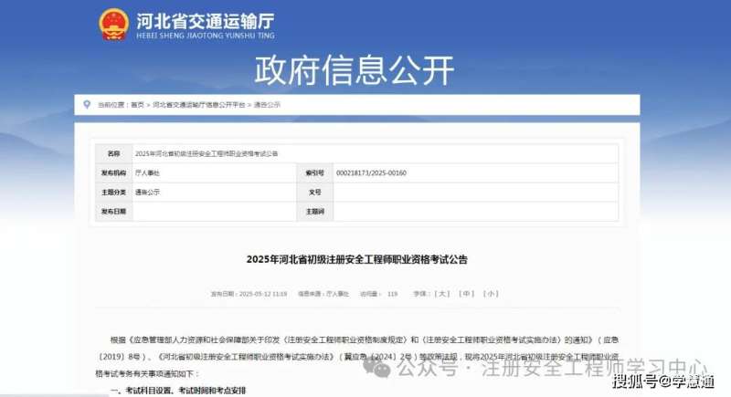
Task: Open 河北省交通运输厅信息公开平台 breadcrumb link
Action: [x=199, y=105]
